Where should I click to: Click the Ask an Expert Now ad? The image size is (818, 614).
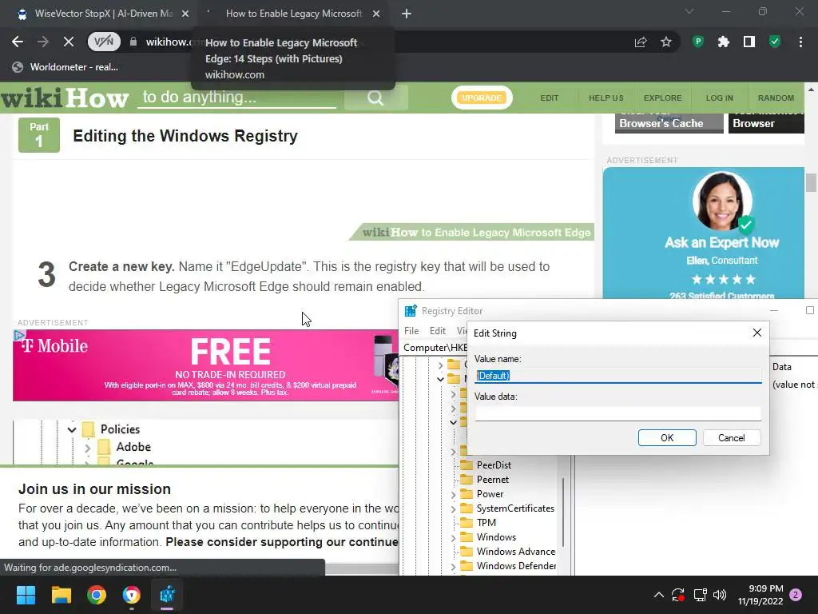click(703, 233)
